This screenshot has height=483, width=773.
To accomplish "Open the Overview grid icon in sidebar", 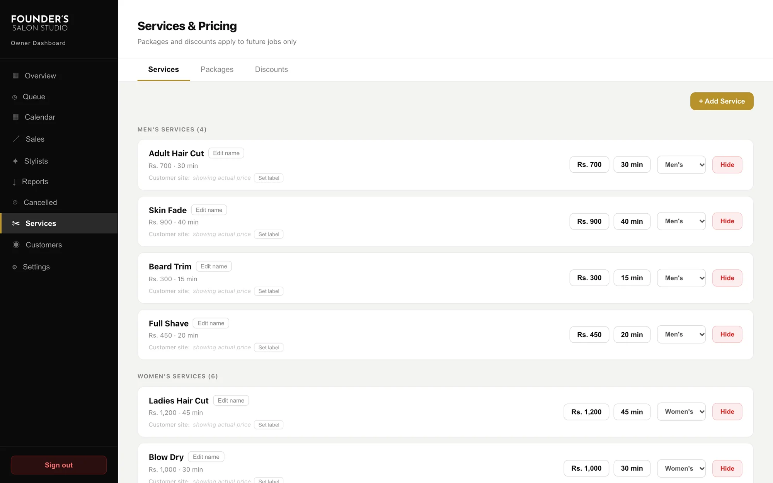I will [15, 76].
